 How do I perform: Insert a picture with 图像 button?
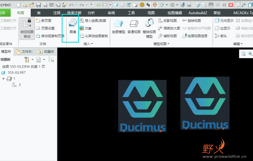point(73,26)
